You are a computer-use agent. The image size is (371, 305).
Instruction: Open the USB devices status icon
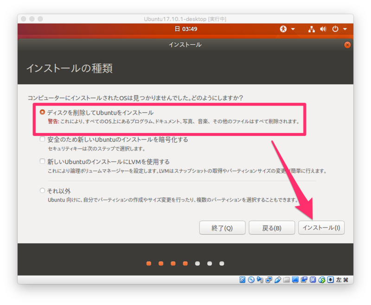[x=278, y=280]
